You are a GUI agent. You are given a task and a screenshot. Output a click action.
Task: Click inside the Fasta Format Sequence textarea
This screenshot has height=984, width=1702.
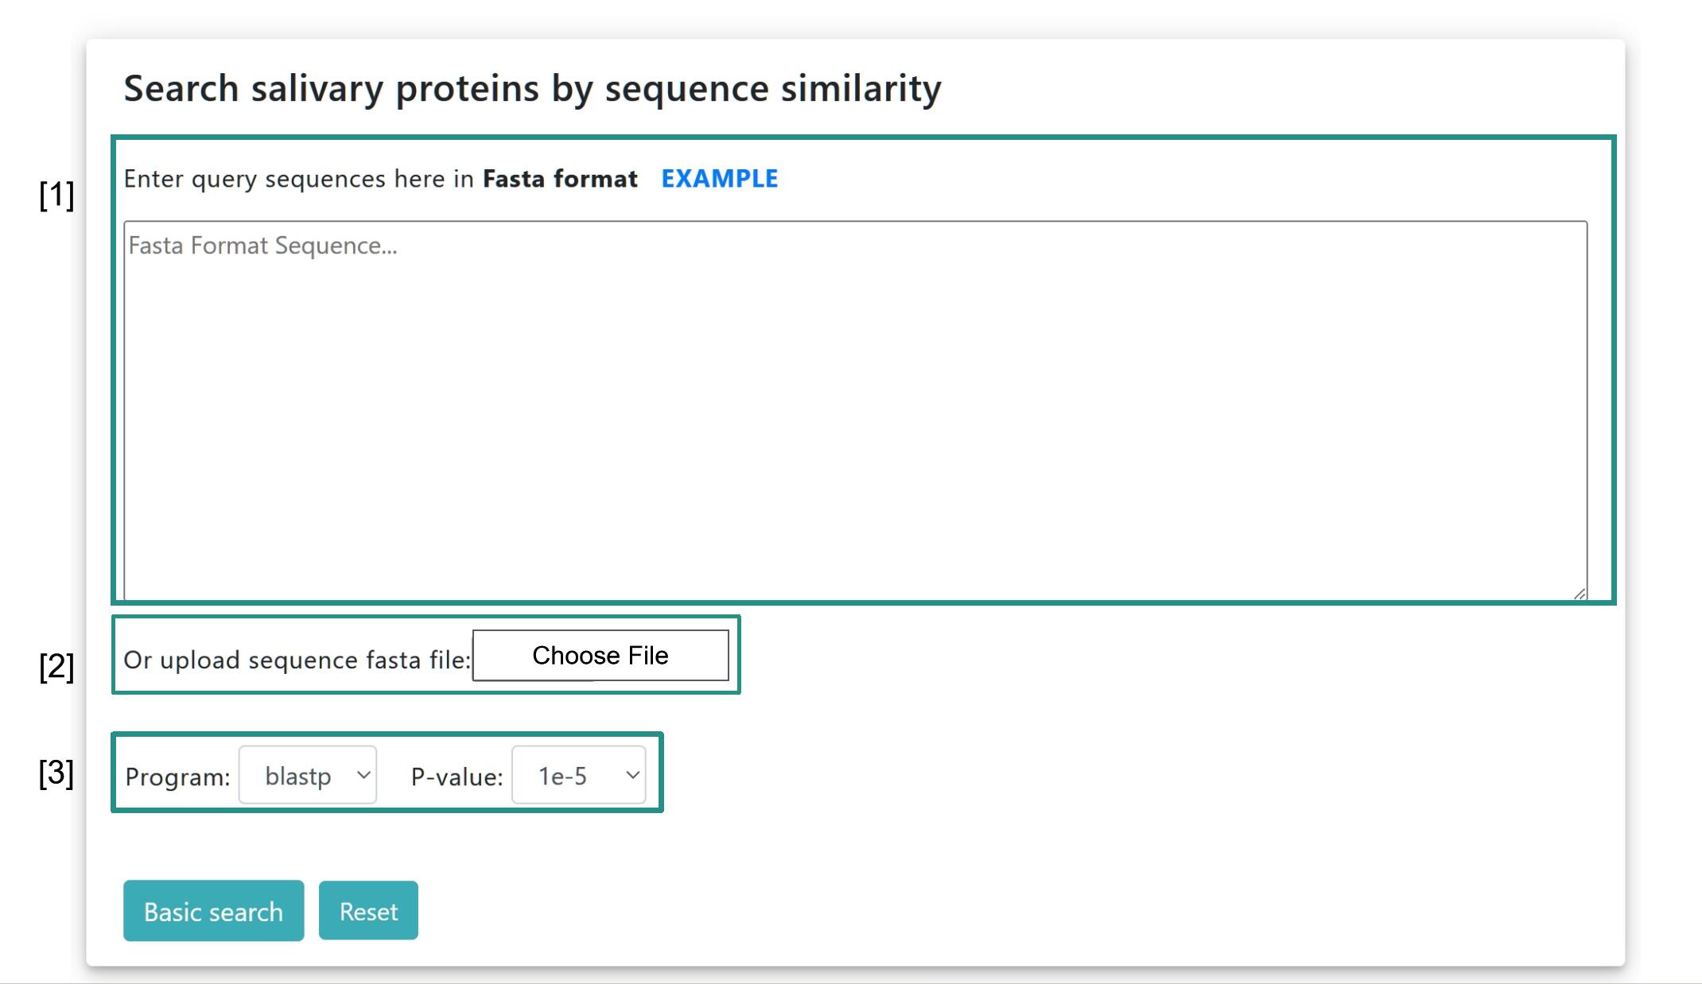click(x=855, y=409)
